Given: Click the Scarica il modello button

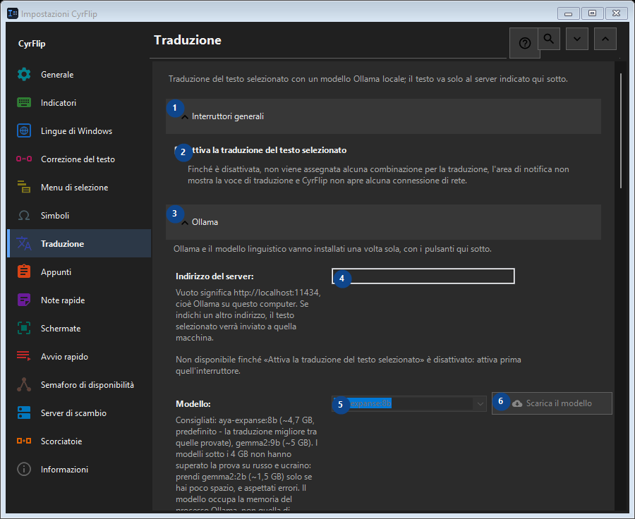Looking at the screenshot, I should pyautogui.click(x=552, y=403).
